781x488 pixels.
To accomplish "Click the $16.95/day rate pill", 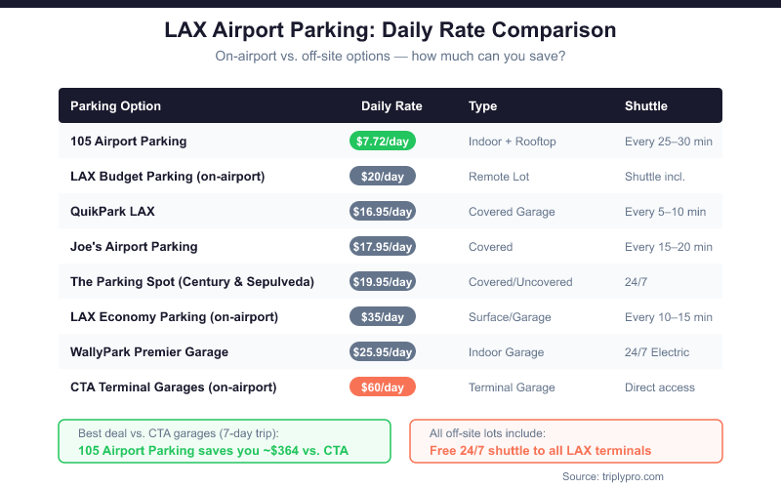I will [x=383, y=212].
